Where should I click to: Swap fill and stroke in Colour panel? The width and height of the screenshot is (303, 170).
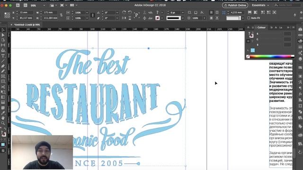(252, 33)
